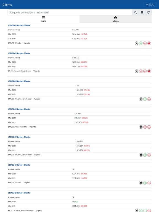
Task: Click the refresh icon in search bar
Action: coord(148,12)
